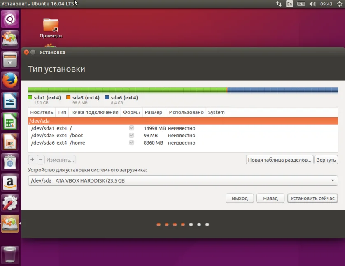Screen dimensions: 345x266
Task: Open the Amazon launcher icon
Action: tap(10, 183)
